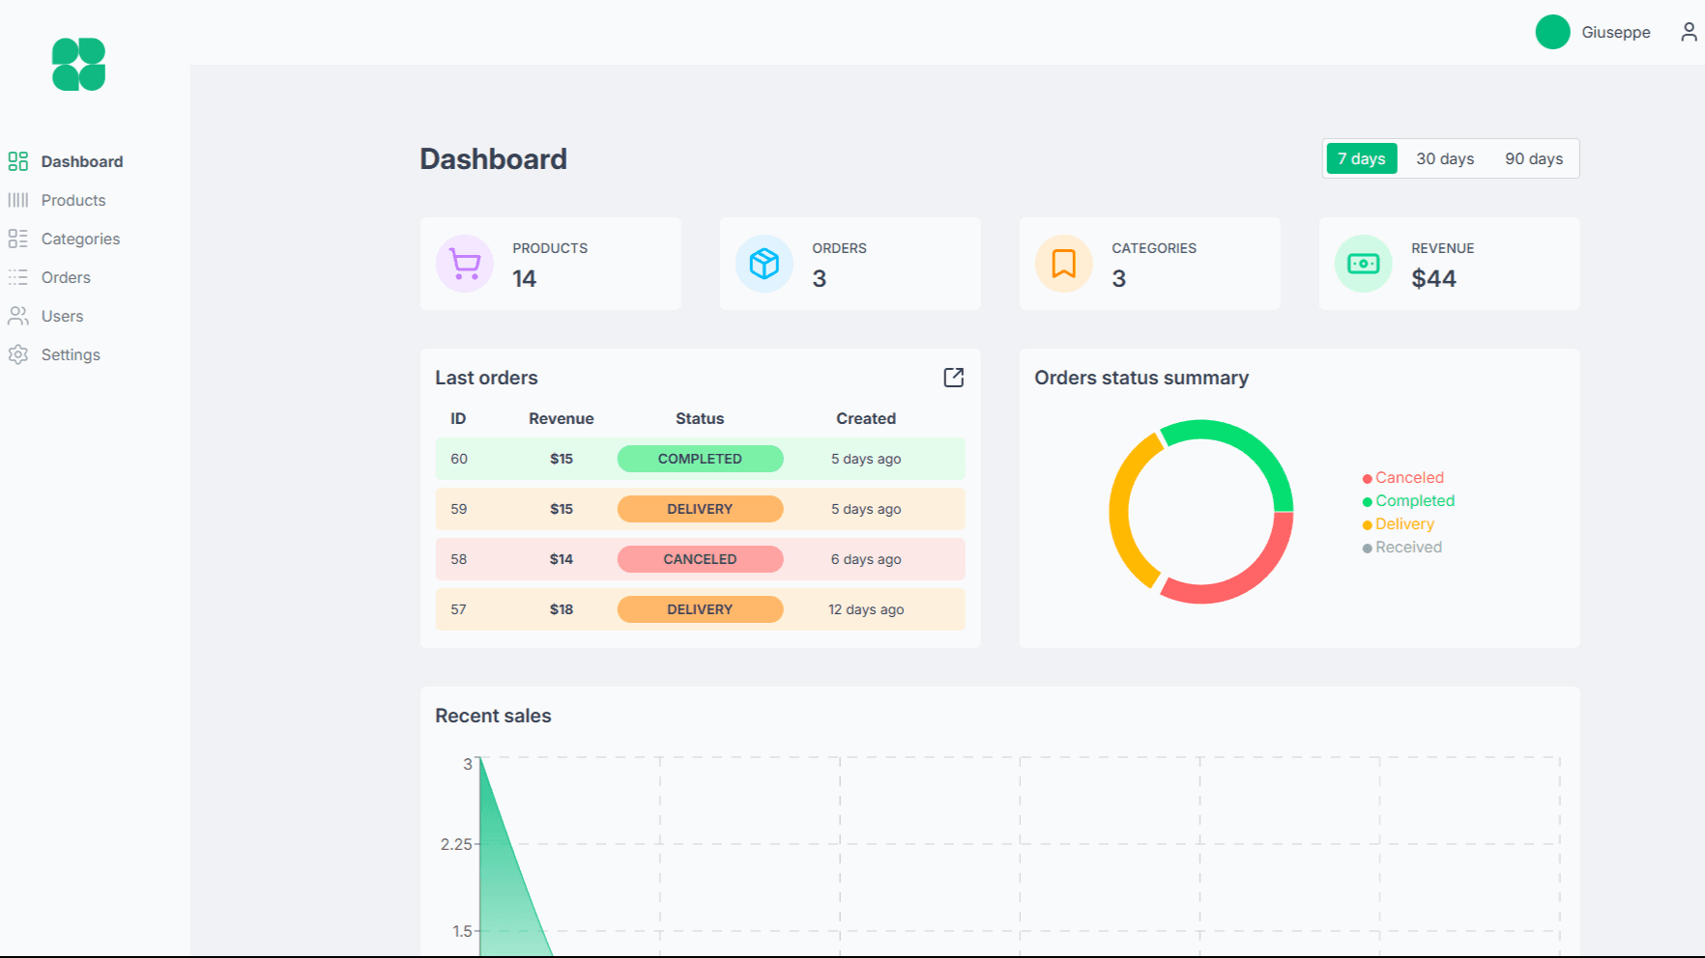1705x958 pixels.
Task: Click the Categories list icon in sidebar
Action: (x=17, y=239)
